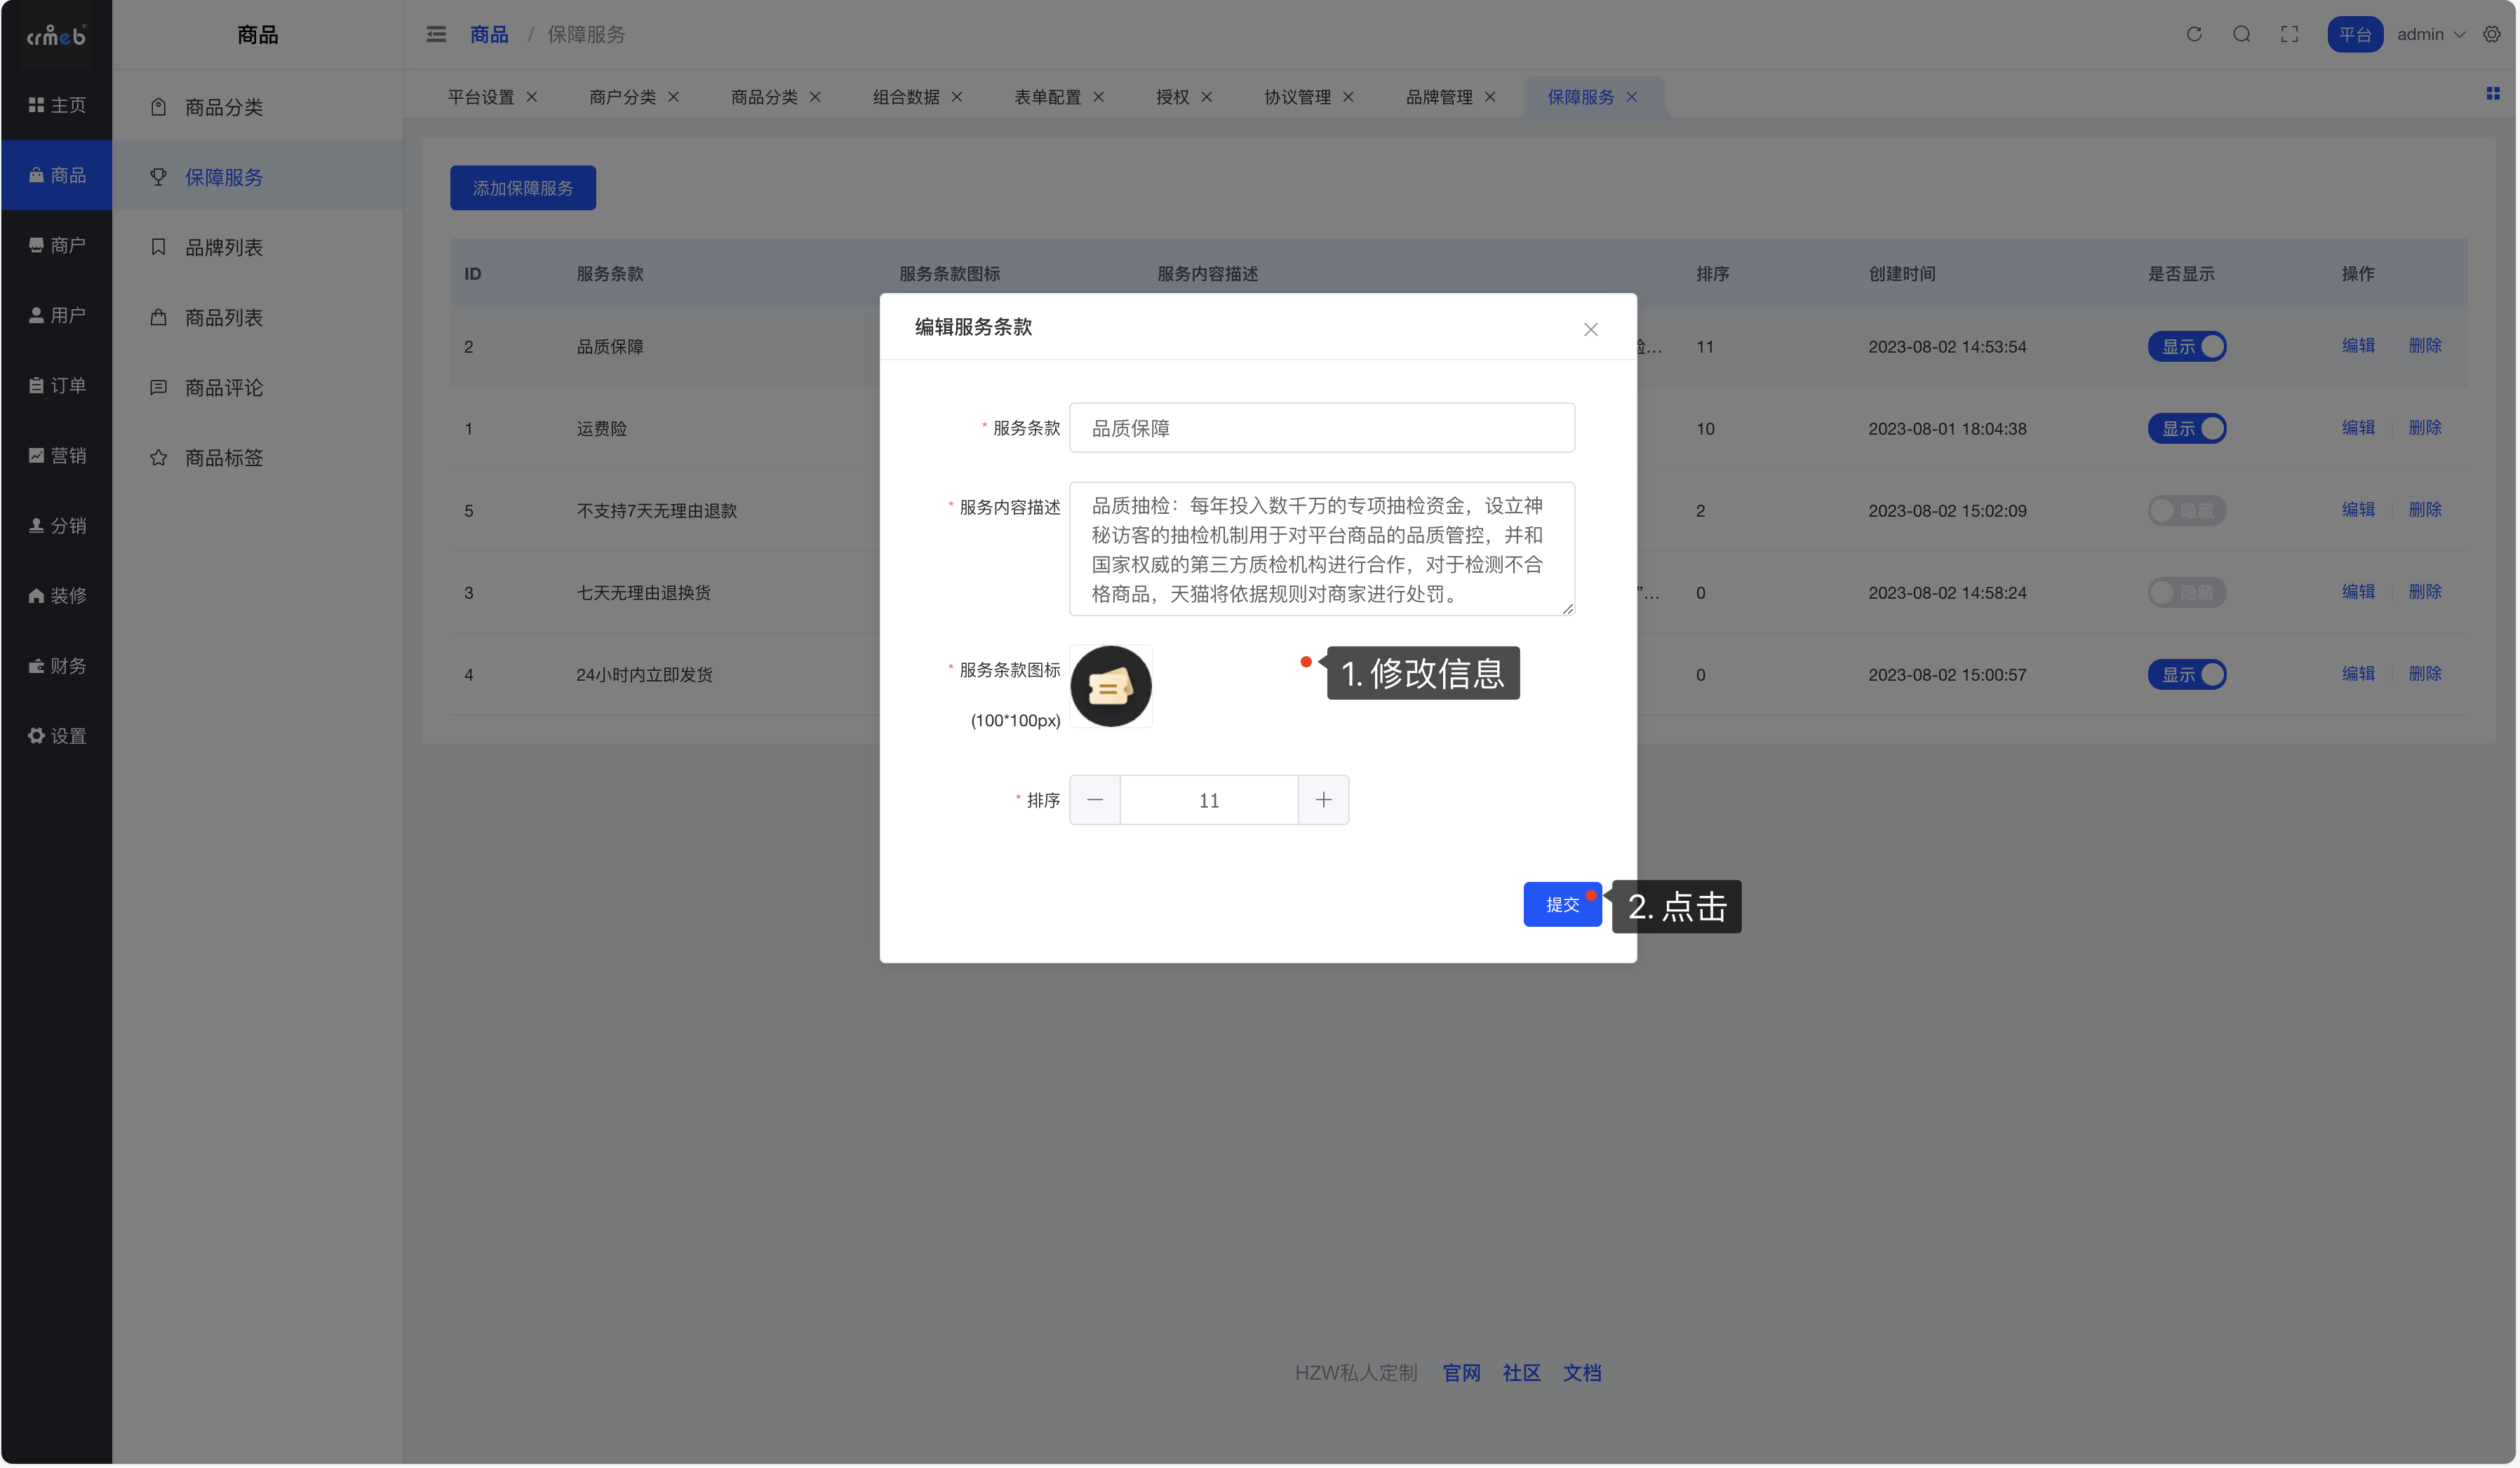
Task: Toggle display switch for 24小时内立即发货 row
Action: coord(2186,674)
